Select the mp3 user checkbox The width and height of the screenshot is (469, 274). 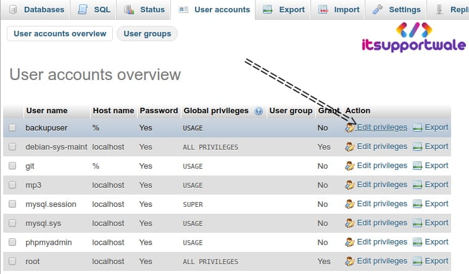12,185
